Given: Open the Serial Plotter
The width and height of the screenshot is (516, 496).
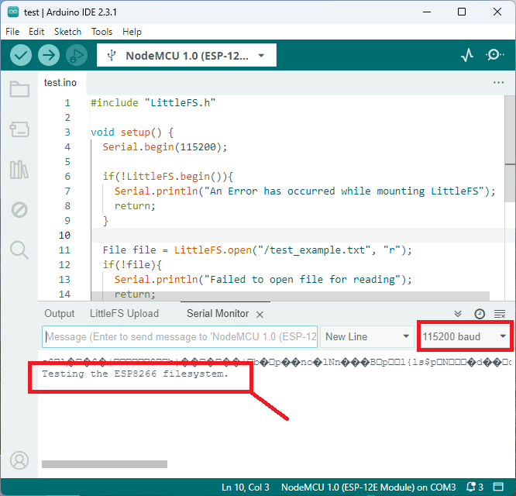Looking at the screenshot, I should click(467, 55).
